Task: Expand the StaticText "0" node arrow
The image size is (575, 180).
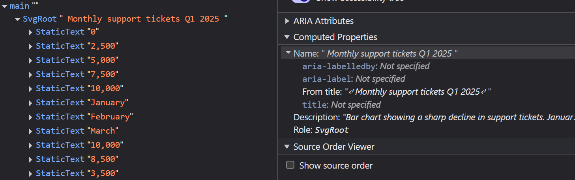Action: click(x=30, y=33)
